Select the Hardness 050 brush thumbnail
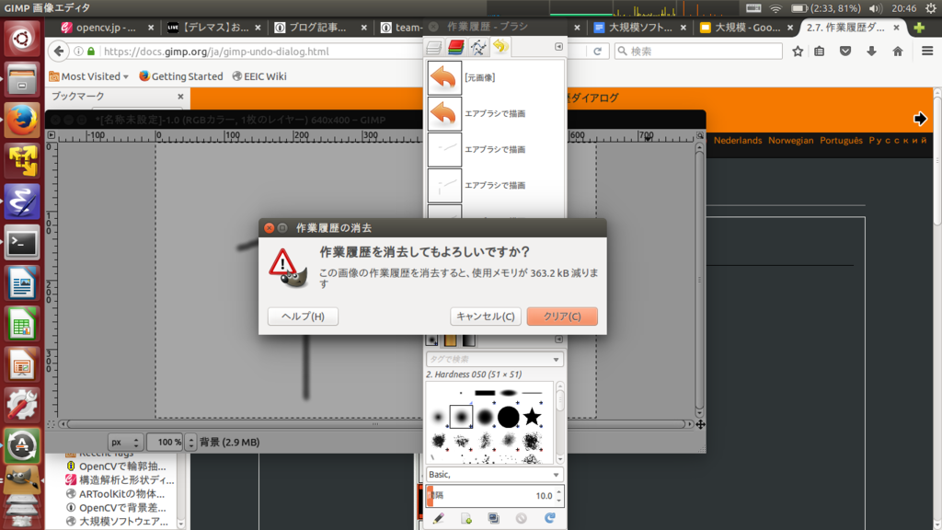The width and height of the screenshot is (942, 530). click(x=462, y=417)
